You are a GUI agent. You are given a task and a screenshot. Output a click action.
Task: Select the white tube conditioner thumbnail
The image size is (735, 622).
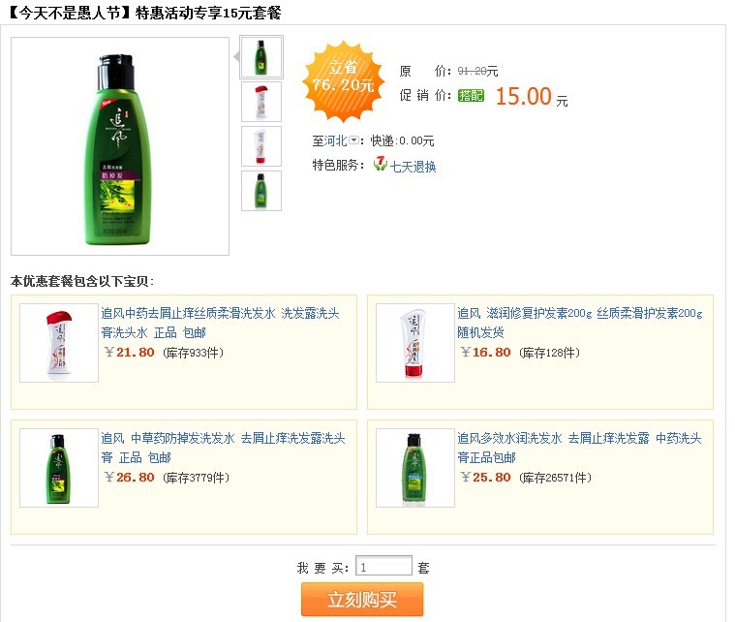[261, 146]
